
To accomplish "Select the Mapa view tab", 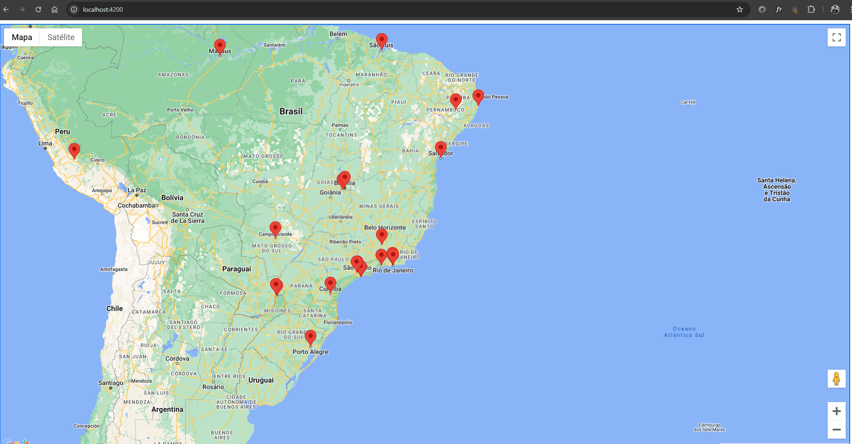I will tap(22, 37).
